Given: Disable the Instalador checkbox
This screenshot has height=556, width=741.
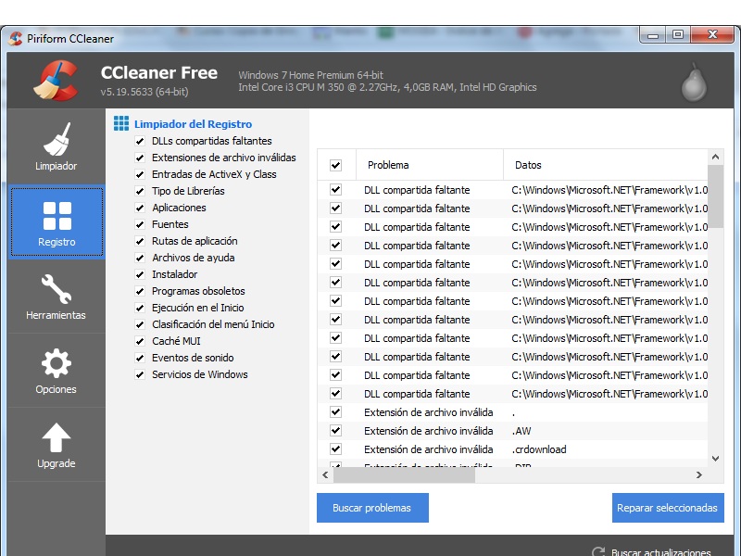Looking at the screenshot, I should tap(140, 274).
